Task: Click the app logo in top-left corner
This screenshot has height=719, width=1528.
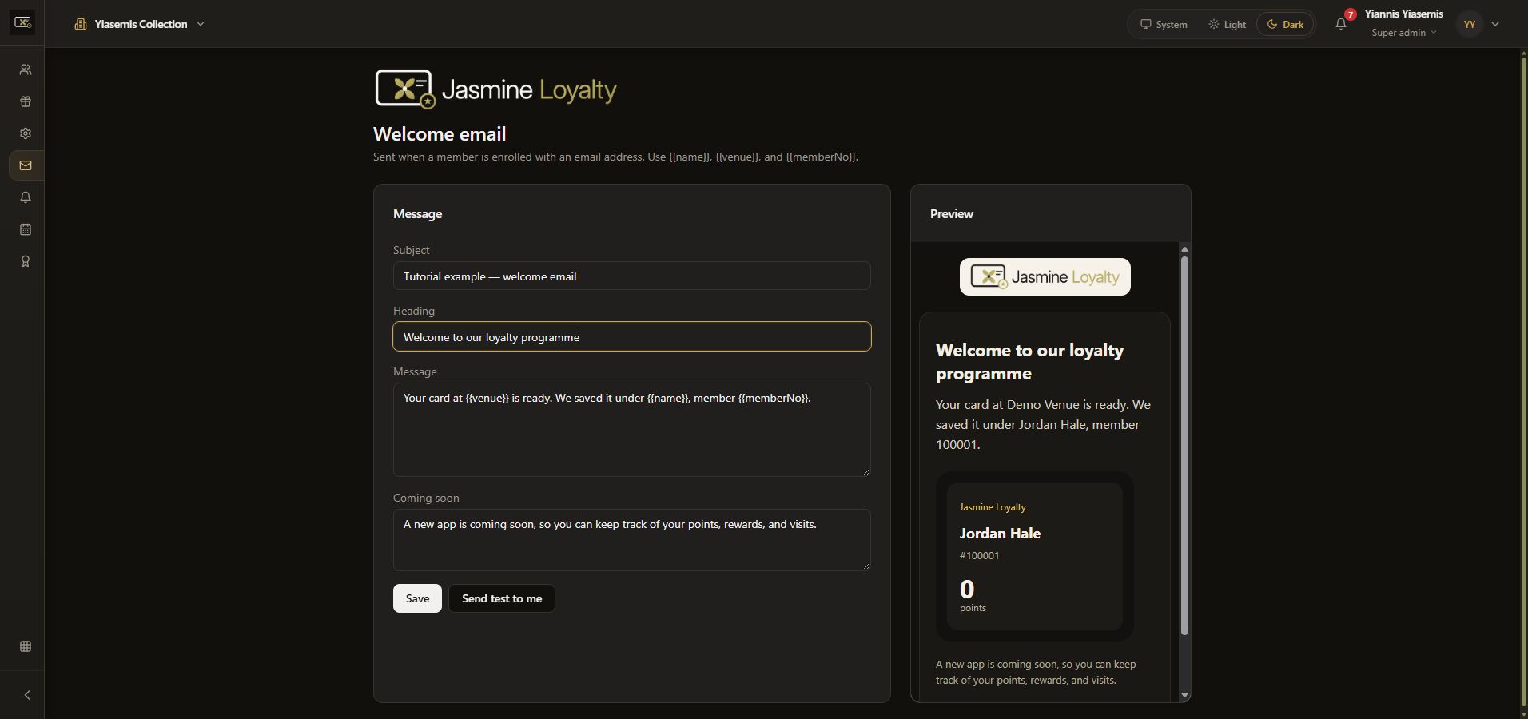Action: pos(22,22)
